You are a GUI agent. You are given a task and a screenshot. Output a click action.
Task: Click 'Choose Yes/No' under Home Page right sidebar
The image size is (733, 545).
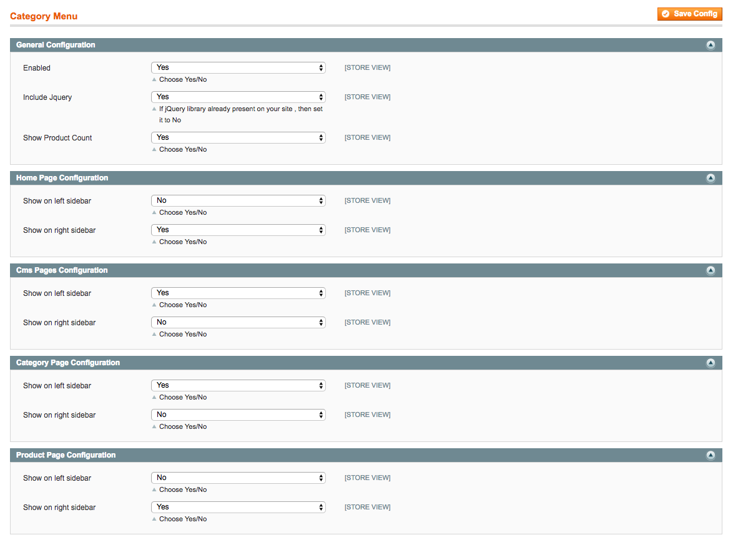coord(183,243)
